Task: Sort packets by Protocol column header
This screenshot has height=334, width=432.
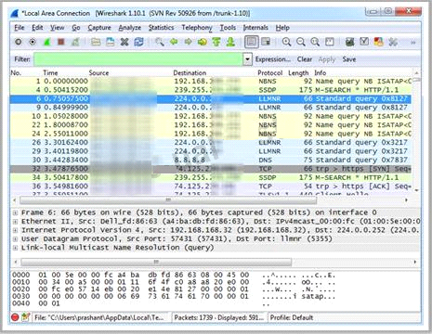Action: pyautogui.click(x=270, y=72)
